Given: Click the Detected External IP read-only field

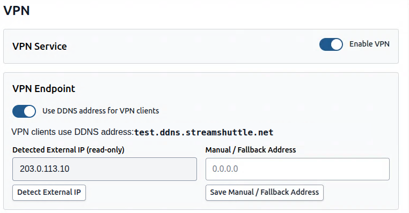Looking at the screenshot, I should point(105,169).
